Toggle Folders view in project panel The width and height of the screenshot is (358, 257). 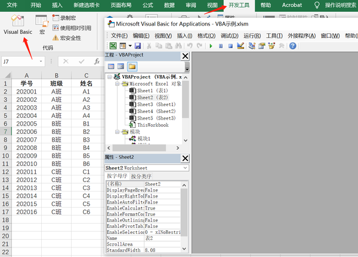point(132,67)
